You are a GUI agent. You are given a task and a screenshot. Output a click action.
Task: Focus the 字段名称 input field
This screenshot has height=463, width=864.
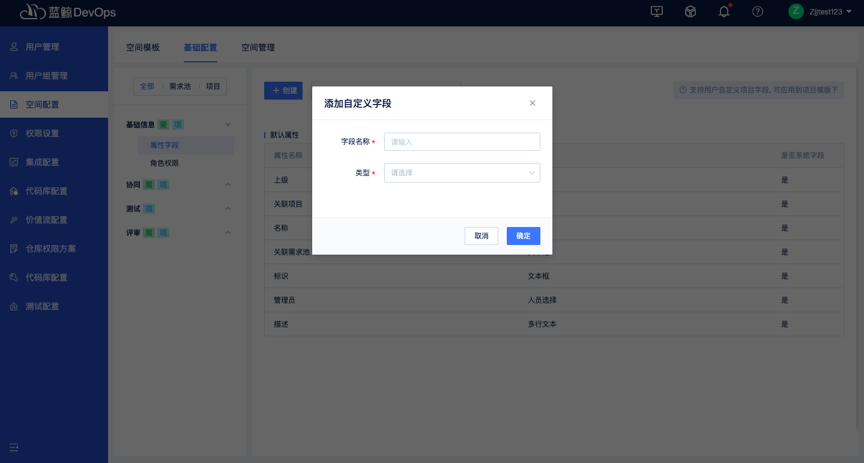pyautogui.click(x=462, y=142)
